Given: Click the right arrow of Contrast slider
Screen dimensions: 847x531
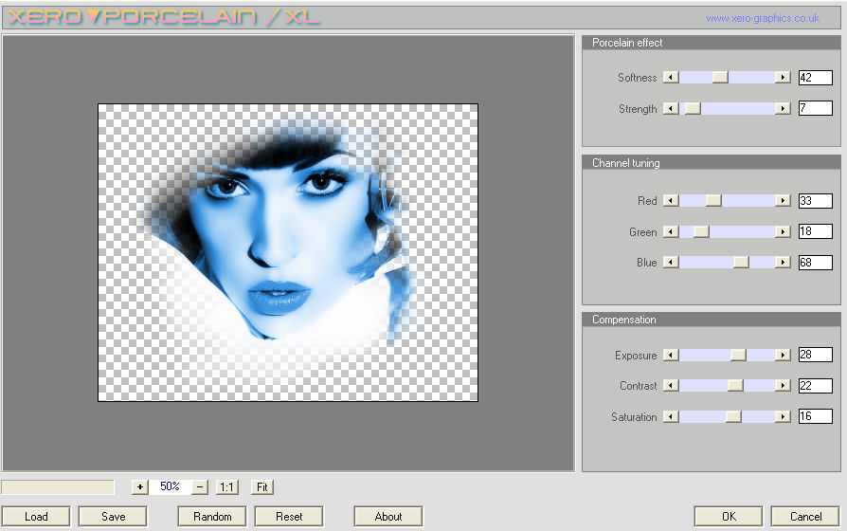Looking at the screenshot, I should pyautogui.click(x=783, y=386).
